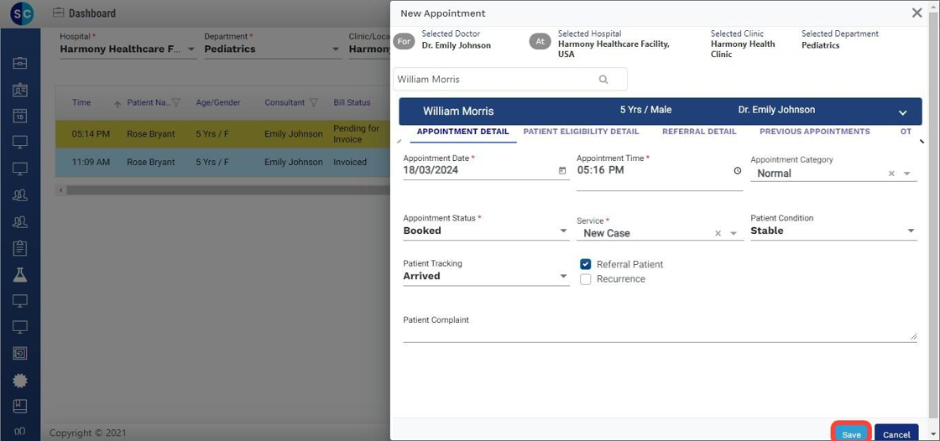Open the calendar icon in the sidebar
The width and height of the screenshot is (940, 441).
pos(20,117)
